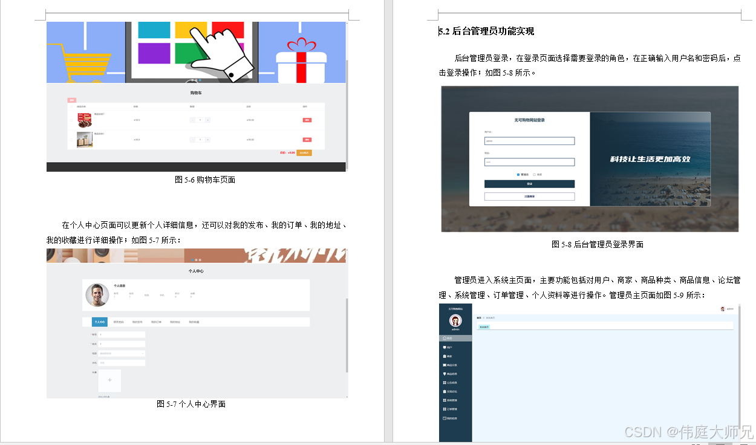Click heading 5.2 后台管理员功能实现

486,31
